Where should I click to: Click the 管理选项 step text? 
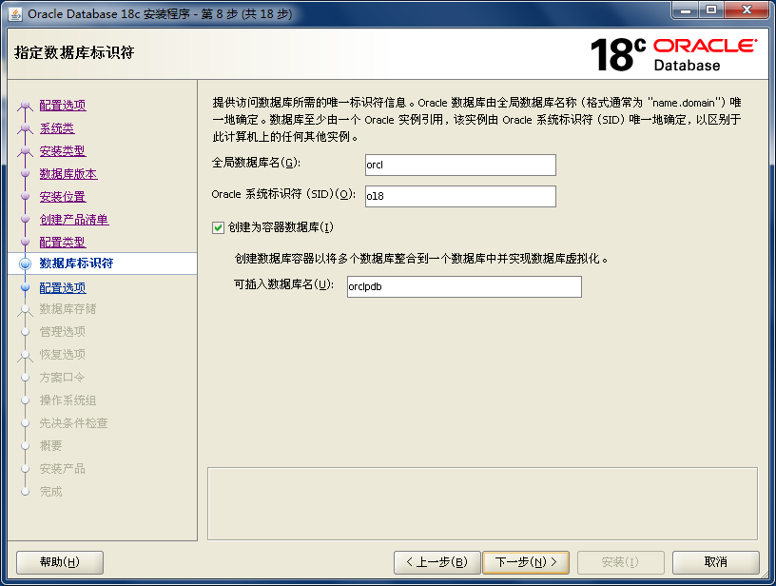coord(63,332)
